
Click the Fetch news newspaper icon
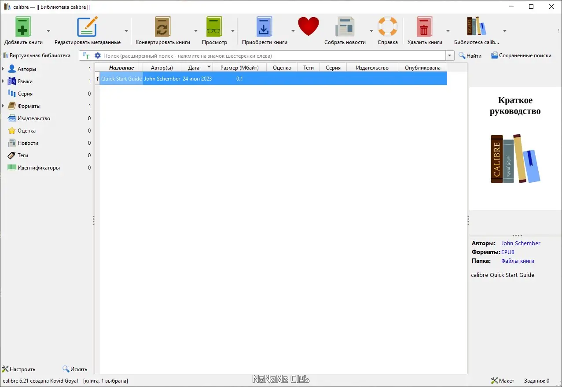345,27
